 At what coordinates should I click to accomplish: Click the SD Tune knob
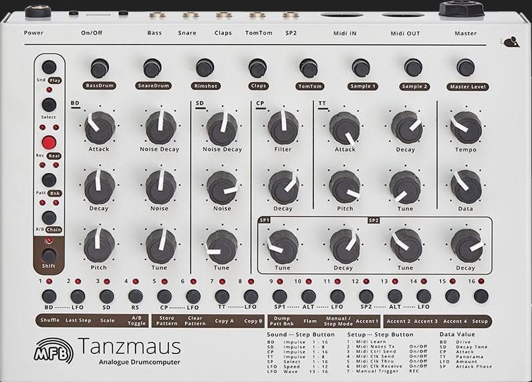(x=221, y=246)
